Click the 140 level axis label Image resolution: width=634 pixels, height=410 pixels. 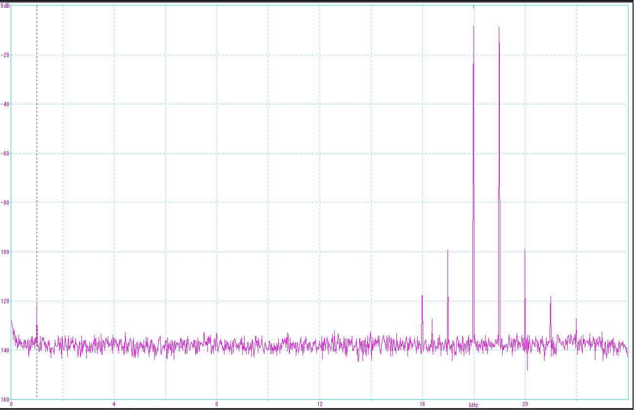(5, 350)
